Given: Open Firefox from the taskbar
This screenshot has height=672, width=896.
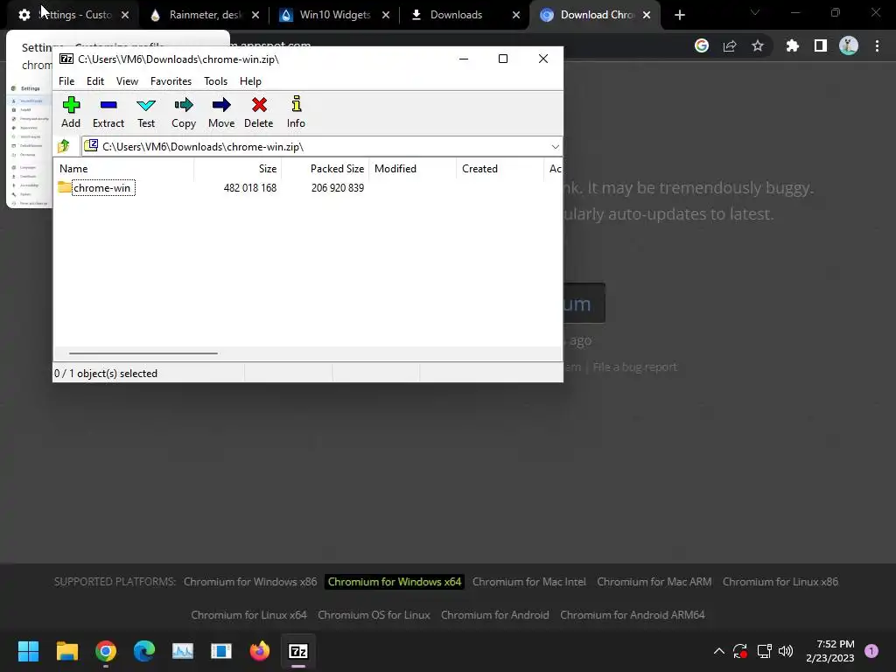Looking at the screenshot, I should click(259, 651).
